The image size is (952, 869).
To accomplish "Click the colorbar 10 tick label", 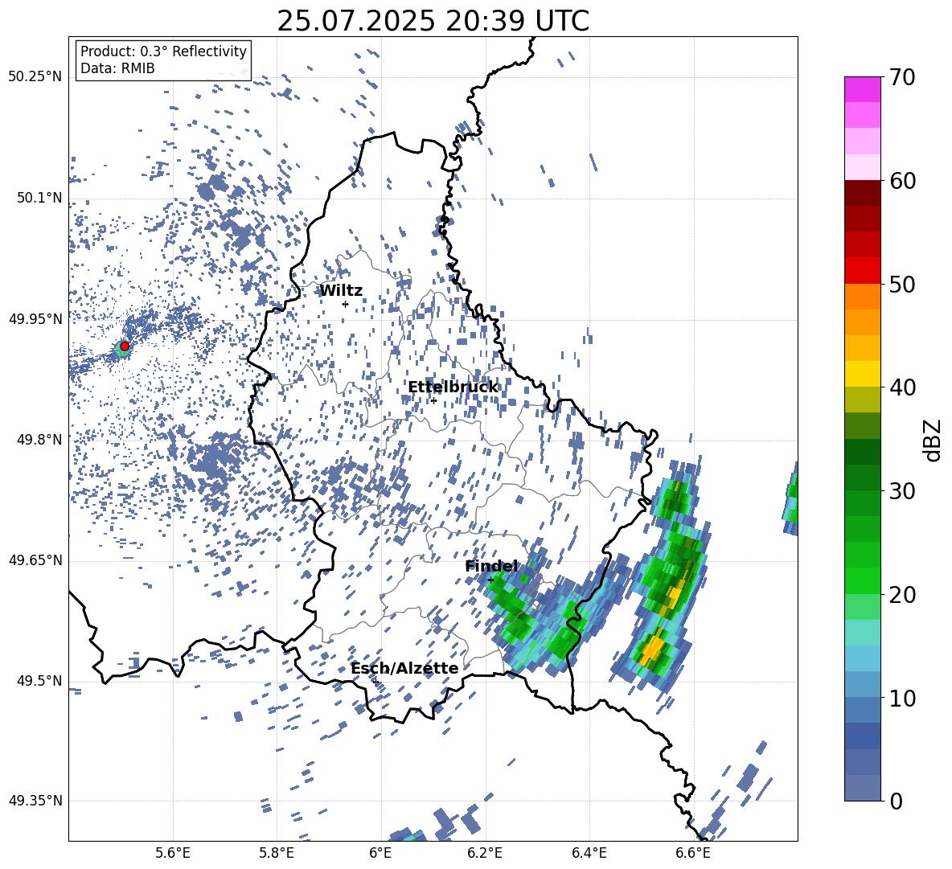I will point(902,697).
